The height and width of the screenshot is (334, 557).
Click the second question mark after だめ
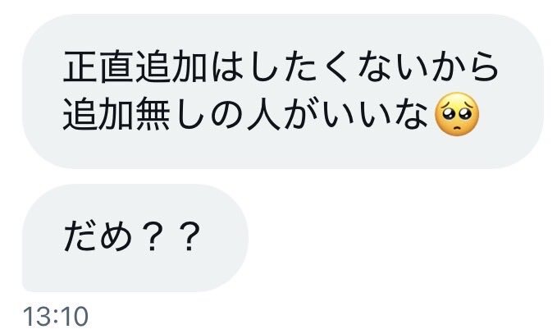189,236
